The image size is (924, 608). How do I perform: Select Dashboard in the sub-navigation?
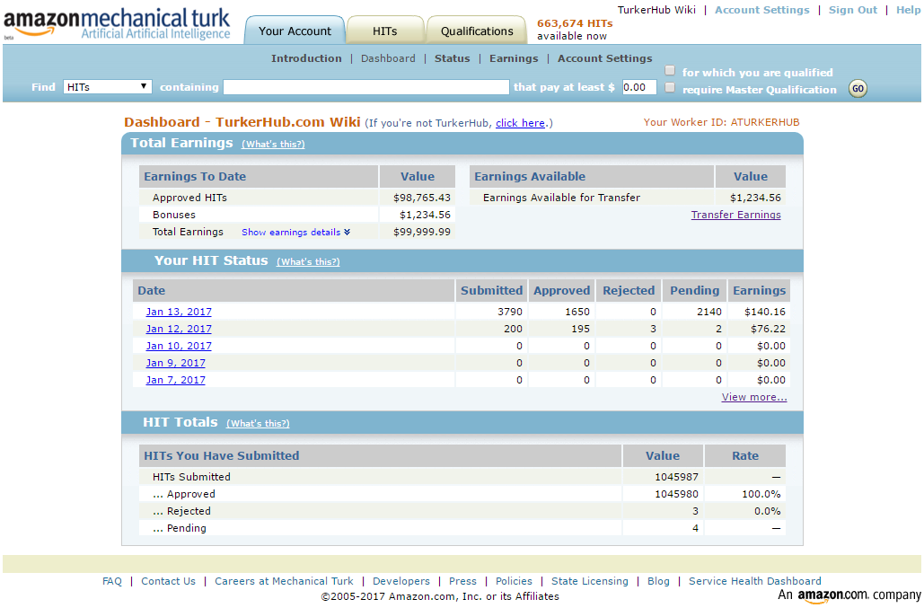tap(388, 58)
